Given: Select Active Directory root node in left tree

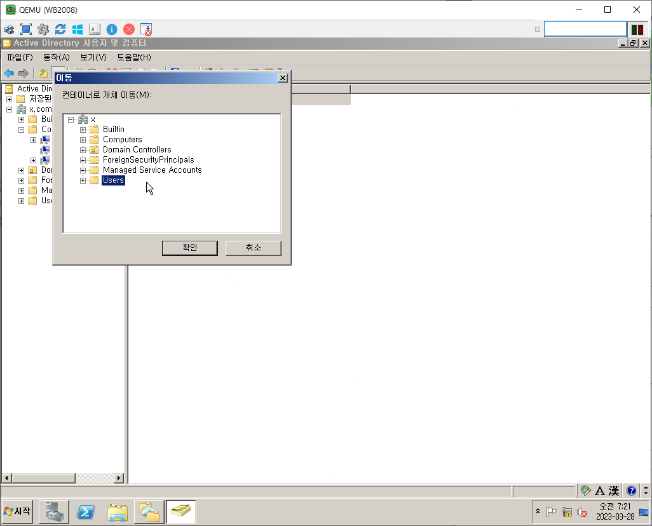Looking at the screenshot, I should tap(34, 88).
